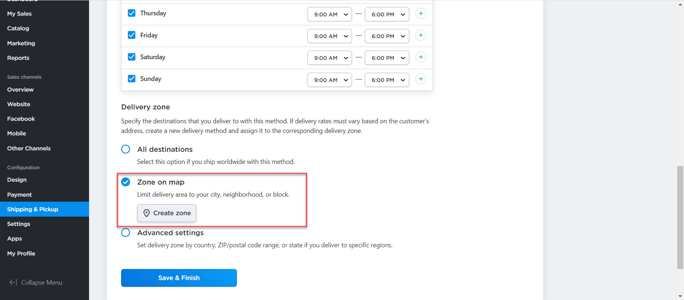
Task: Expand Sunday end time 6:00 PM dropdown
Action: (387, 80)
